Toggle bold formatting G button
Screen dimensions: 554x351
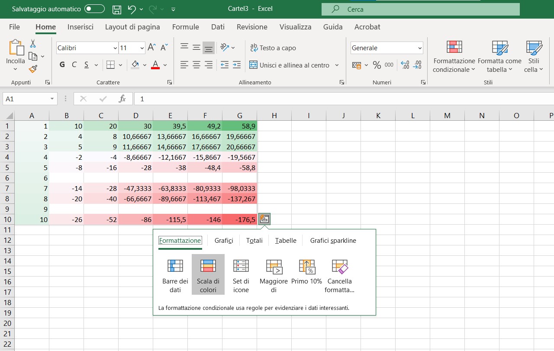click(62, 65)
